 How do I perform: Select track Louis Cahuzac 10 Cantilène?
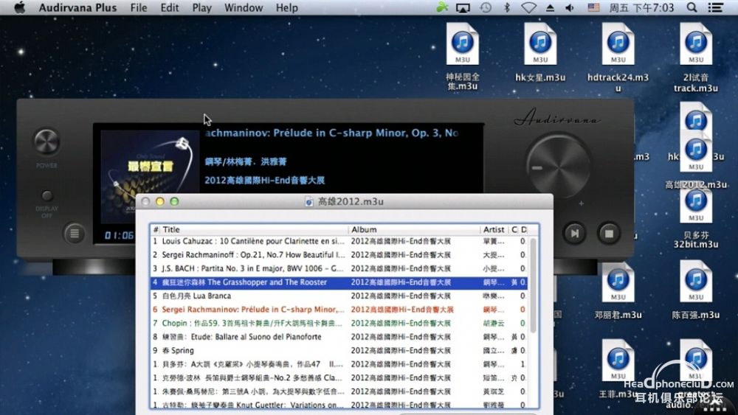[339, 241]
